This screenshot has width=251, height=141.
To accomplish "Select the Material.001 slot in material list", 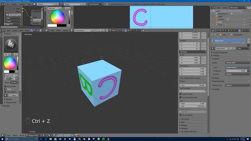I will (229, 41).
